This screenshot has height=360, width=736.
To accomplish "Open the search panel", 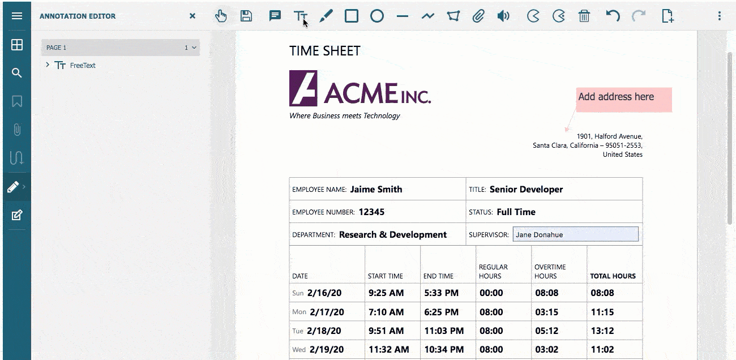I will click(x=17, y=72).
